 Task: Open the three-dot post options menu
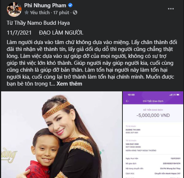pos(171,9)
